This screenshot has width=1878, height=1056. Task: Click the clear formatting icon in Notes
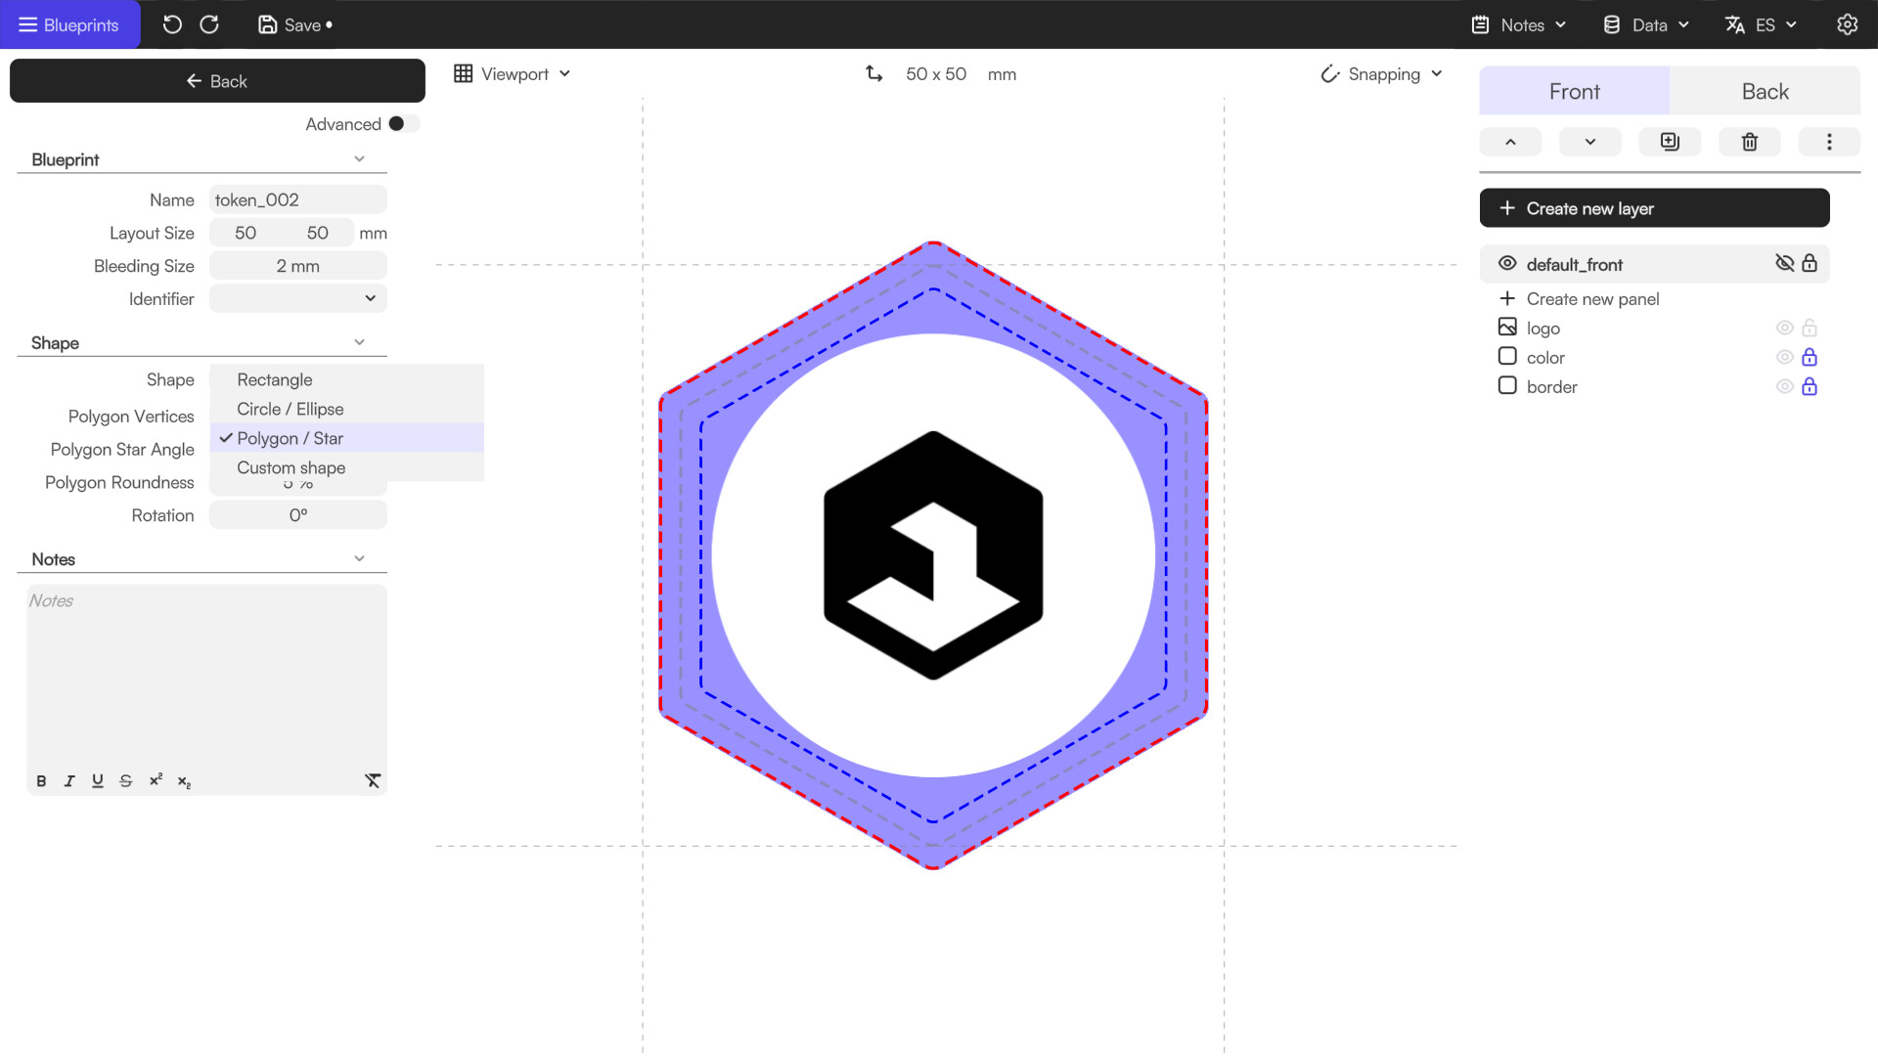coord(373,780)
